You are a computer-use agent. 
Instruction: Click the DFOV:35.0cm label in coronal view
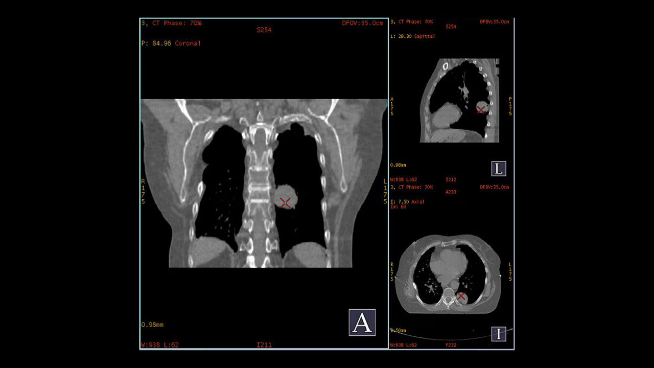362,24
